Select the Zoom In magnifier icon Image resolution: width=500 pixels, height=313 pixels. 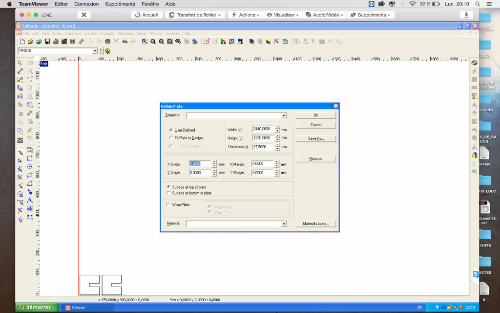click(153, 42)
